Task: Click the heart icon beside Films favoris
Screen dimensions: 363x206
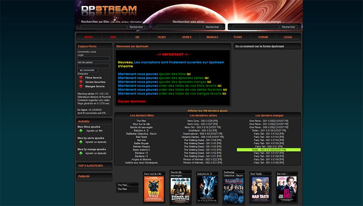Action: (x=81, y=78)
